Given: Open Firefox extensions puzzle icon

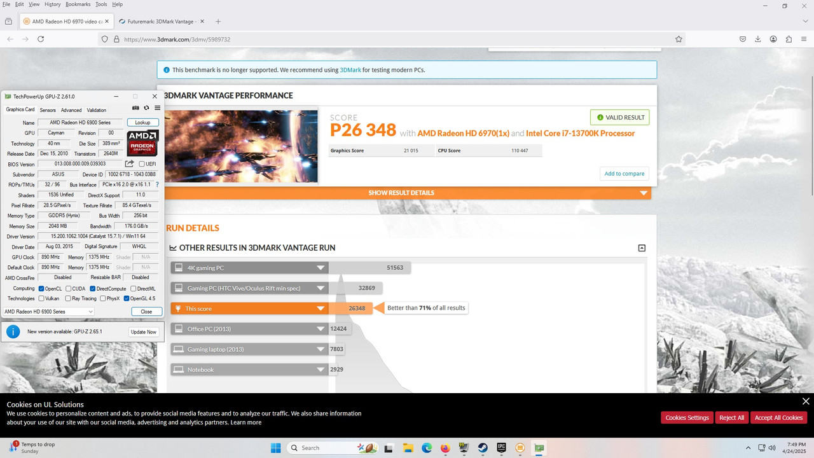Looking at the screenshot, I should [789, 39].
